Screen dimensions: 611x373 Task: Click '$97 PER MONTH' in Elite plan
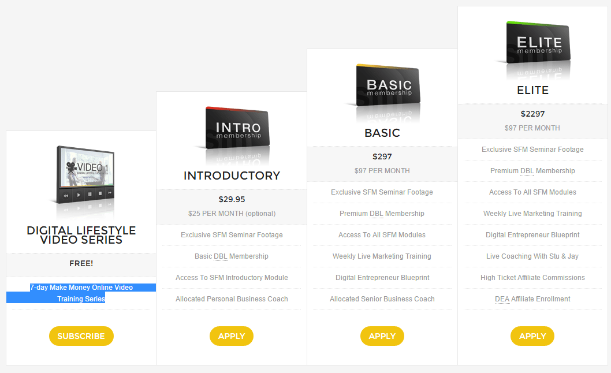pyautogui.click(x=532, y=128)
